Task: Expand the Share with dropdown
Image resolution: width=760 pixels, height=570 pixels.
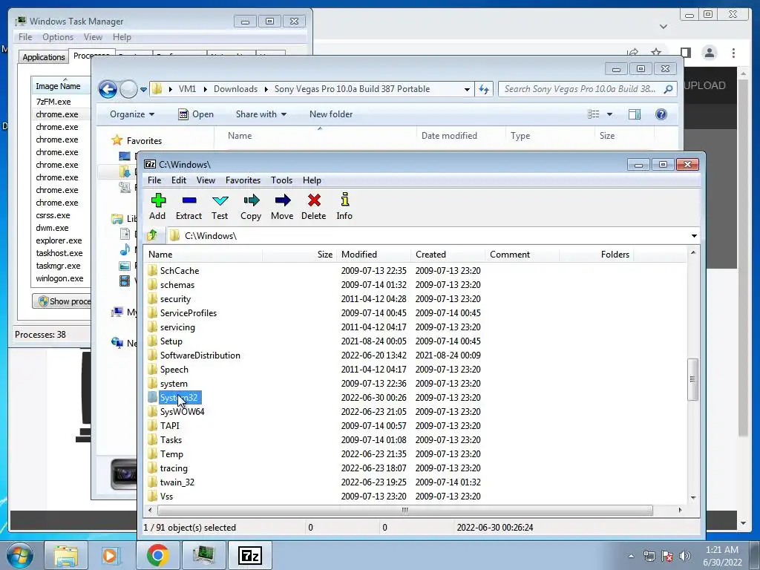Action: pyautogui.click(x=261, y=114)
